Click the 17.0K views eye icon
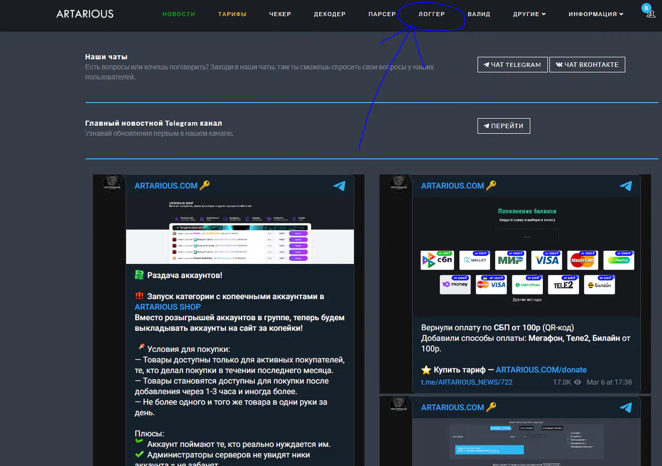Screen dimensions: 662x466 pos(578,382)
